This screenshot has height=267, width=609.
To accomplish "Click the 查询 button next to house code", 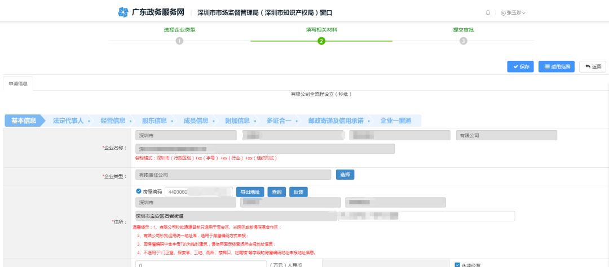I will (276, 192).
